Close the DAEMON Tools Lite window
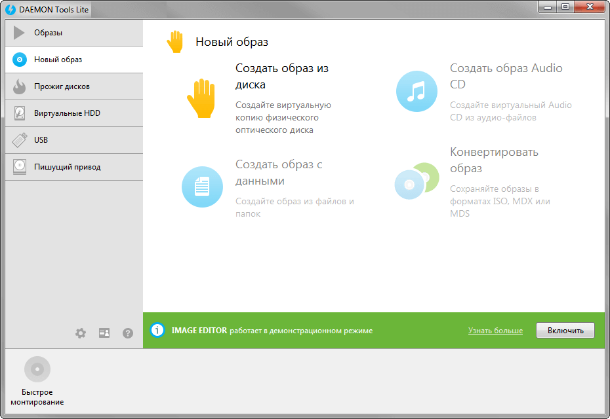This screenshot has height=419, width=610. click(x=590, y=7)
